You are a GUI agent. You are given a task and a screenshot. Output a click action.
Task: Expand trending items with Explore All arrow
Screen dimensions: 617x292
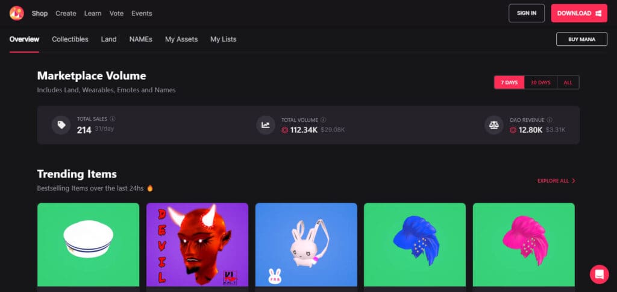(556, 181)
